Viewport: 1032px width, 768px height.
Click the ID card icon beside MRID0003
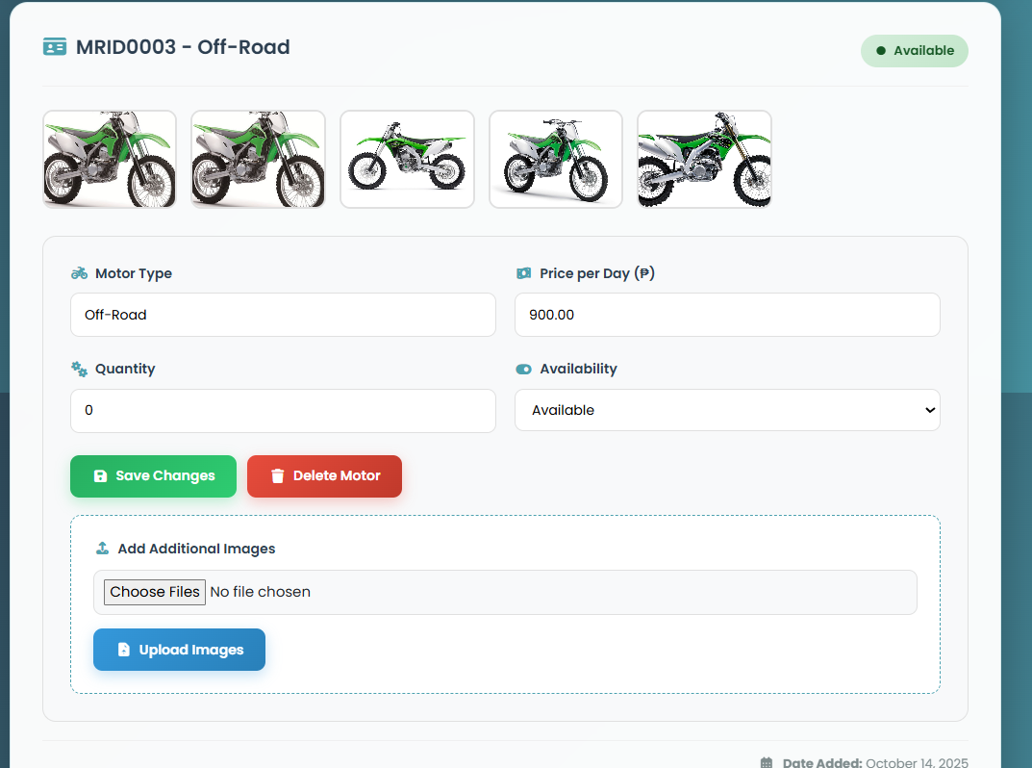(54, 45)
